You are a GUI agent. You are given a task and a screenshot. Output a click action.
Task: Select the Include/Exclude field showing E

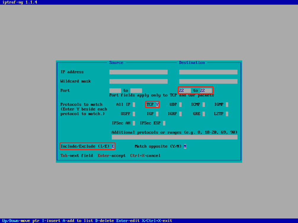pos(113,146)
